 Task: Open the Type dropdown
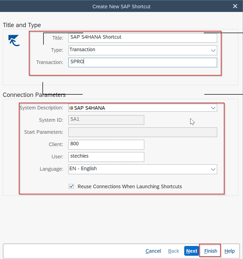click(x=214, y=50)
